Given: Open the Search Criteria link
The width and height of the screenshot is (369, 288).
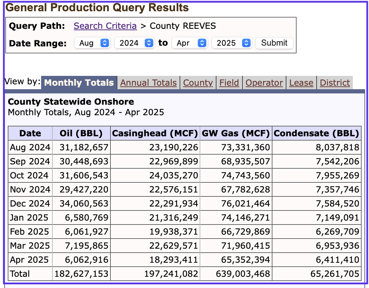Looking at the screenshot, I should tap(105, 26).
